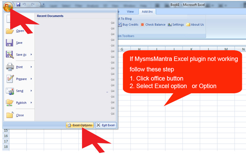Click the Undo icon in Quick Access Toolbar
The width and height of the screenshot is (246, 158).
tap(24, 5)
